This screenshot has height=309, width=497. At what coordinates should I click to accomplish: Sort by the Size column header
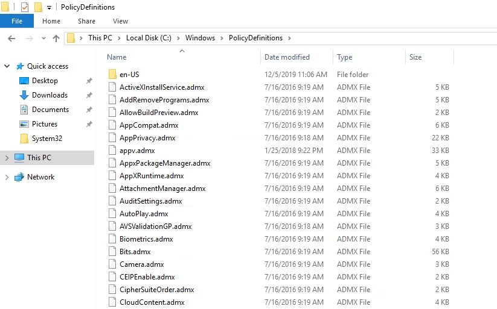tap(415, 57)
